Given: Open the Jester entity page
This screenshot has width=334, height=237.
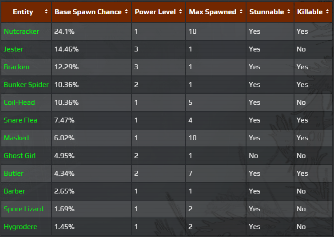Looking at the screenshot, I should (14, 49).
